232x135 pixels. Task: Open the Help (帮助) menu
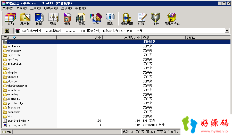click(x=80, y=8)
